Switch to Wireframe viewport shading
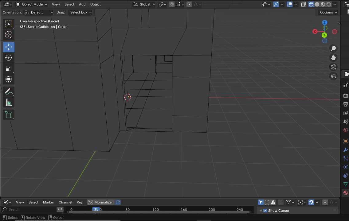 coord(311,4)
